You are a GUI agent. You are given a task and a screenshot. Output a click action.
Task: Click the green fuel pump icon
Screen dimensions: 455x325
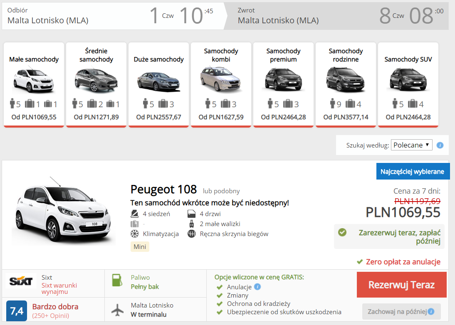coord(117,280)
